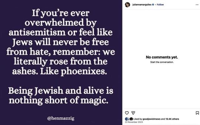This screenshot has height=125, width=200.
Task: Share the post via paper plane icon
Action: 133,113
